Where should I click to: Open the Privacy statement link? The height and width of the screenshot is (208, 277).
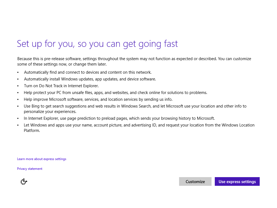tap(30, 169)
